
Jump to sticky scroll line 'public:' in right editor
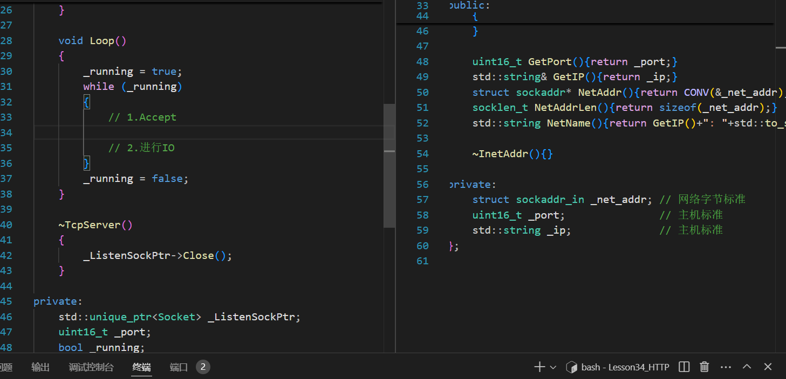(469, 5)
